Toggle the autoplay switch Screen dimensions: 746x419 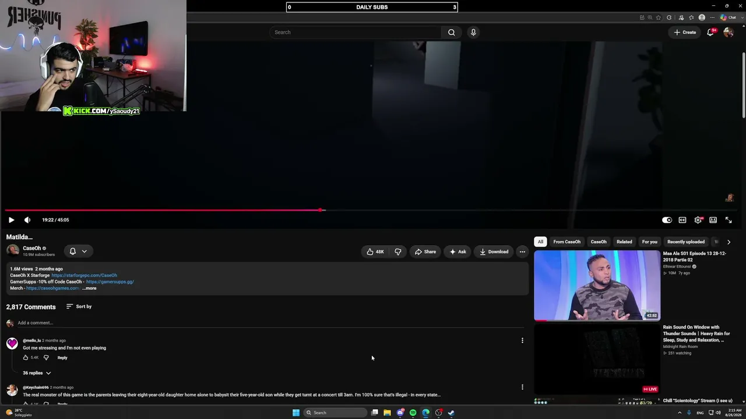667,220
